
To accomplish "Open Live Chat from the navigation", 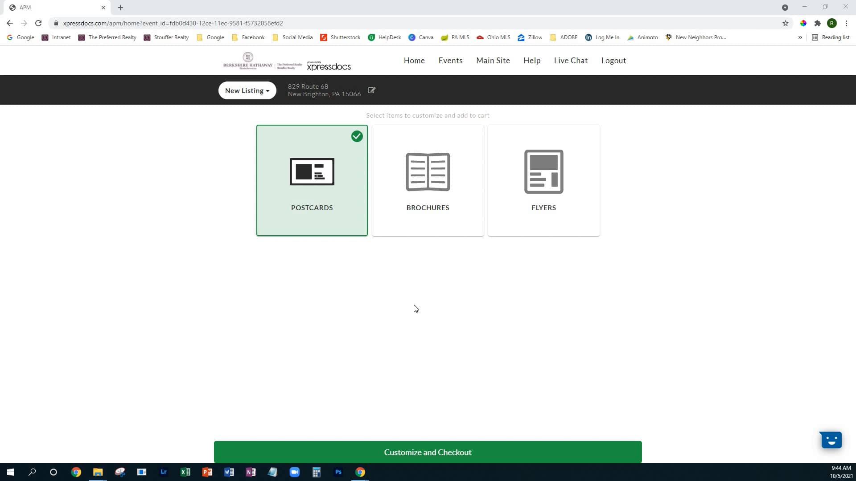I will [x=571, y=60].
